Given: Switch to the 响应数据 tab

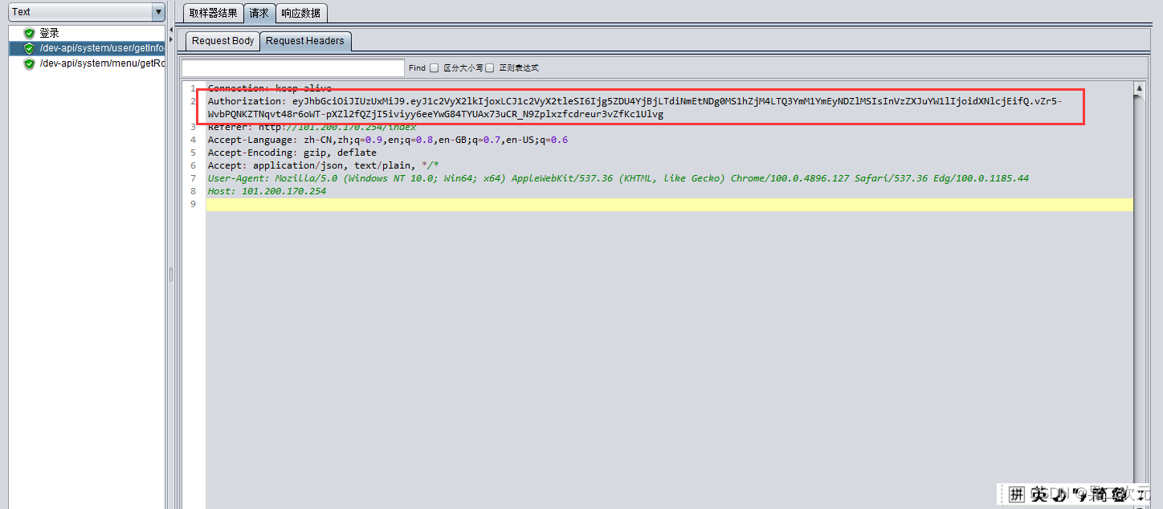Looking at the screenshot, I should [301, 13].
